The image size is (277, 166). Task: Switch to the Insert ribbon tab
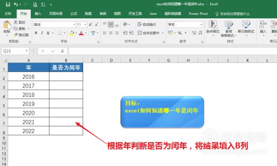38,14
